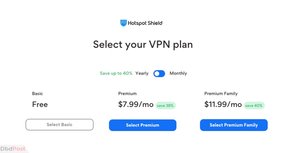The height and width of the screenshot is (153, 294).
Task: Click the DbdPost watermark logo
Action: coord(13,149)
